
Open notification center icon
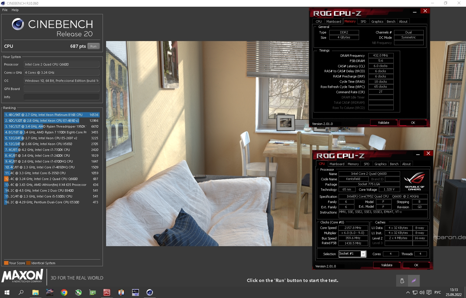(x=429, y=292)
